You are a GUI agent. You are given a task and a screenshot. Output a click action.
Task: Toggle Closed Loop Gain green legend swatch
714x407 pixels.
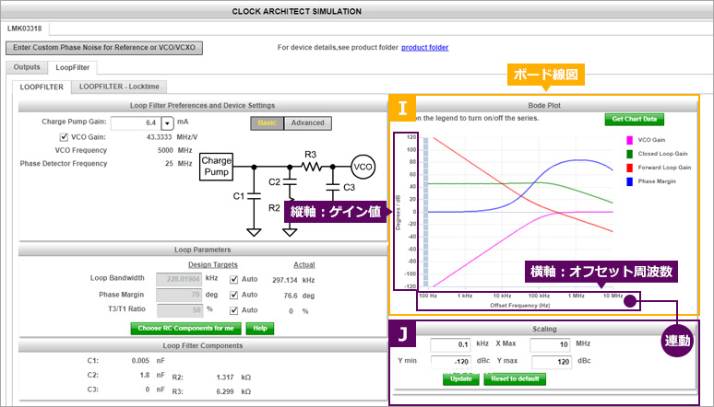click(x=630, y=154)
